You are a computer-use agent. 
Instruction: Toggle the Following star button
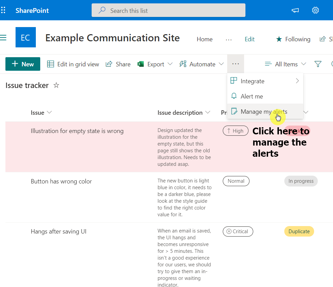293,39
